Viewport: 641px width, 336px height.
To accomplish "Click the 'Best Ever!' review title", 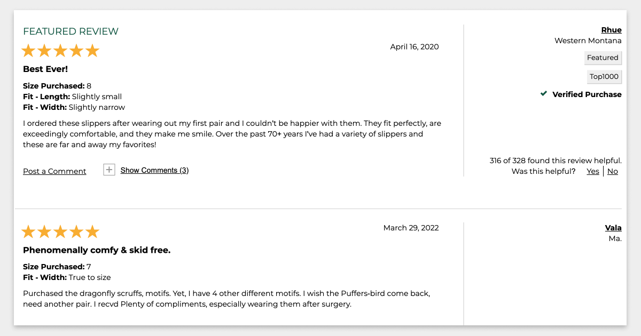I will (45, 69).
